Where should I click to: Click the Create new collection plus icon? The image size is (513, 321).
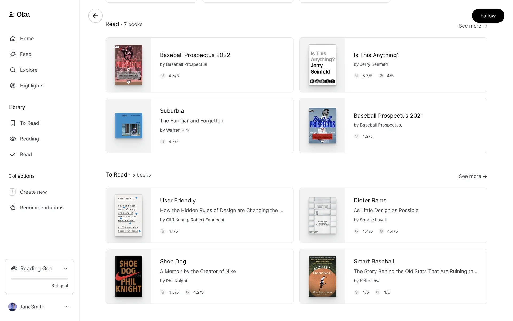[x=12, y=192]
